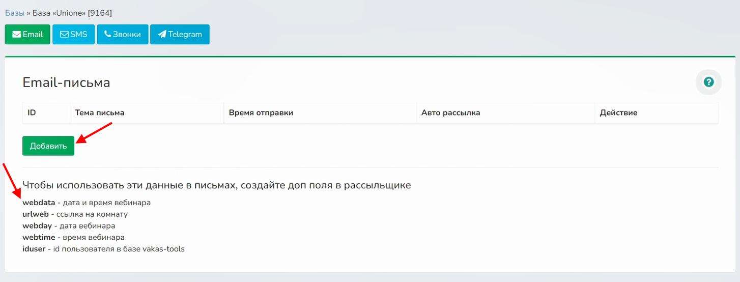The width and height of the screenshot is (740, 282).
Task: Click the urlweb field name
Action: (35, 214)
